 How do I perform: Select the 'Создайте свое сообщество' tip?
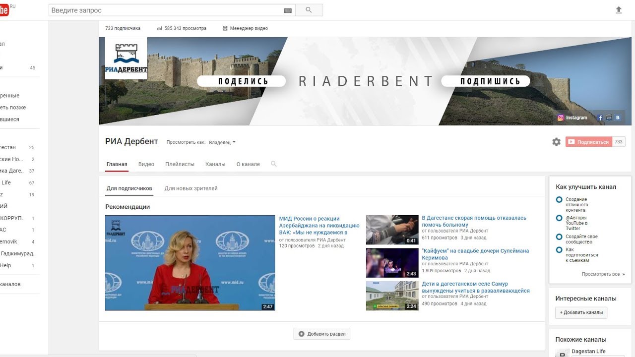pos(581,239)
